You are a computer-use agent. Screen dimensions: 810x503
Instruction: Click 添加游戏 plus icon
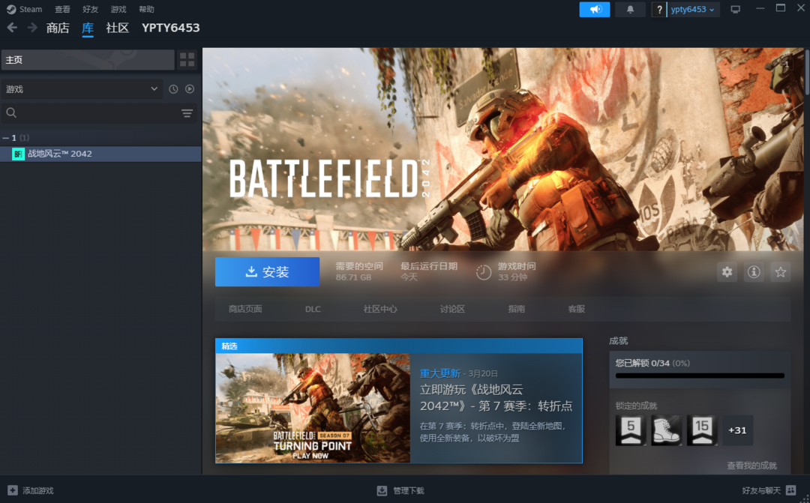click(x=13, y=490)
